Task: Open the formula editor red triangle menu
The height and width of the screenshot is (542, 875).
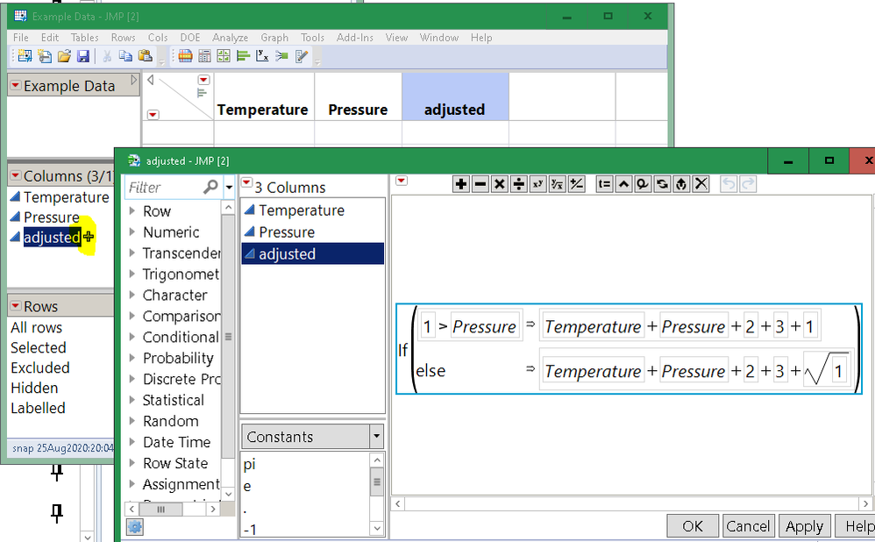Action: coord(402,181)
